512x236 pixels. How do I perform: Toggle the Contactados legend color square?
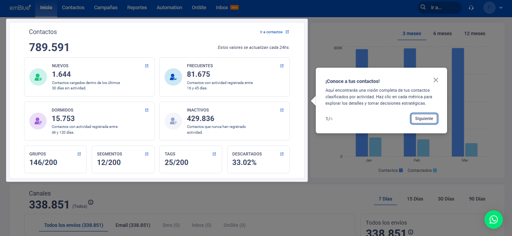435,170
